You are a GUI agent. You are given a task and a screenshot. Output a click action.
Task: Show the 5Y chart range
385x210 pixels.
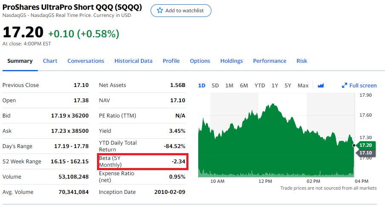click(x=288, y=85)
